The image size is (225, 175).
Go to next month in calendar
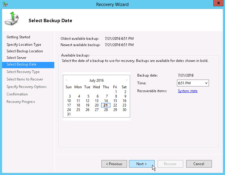pyautogui.click(x=127, y=80)
